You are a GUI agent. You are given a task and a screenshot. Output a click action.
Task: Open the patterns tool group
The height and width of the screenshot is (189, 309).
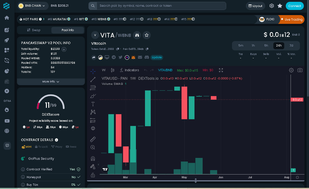pos(93,112)
